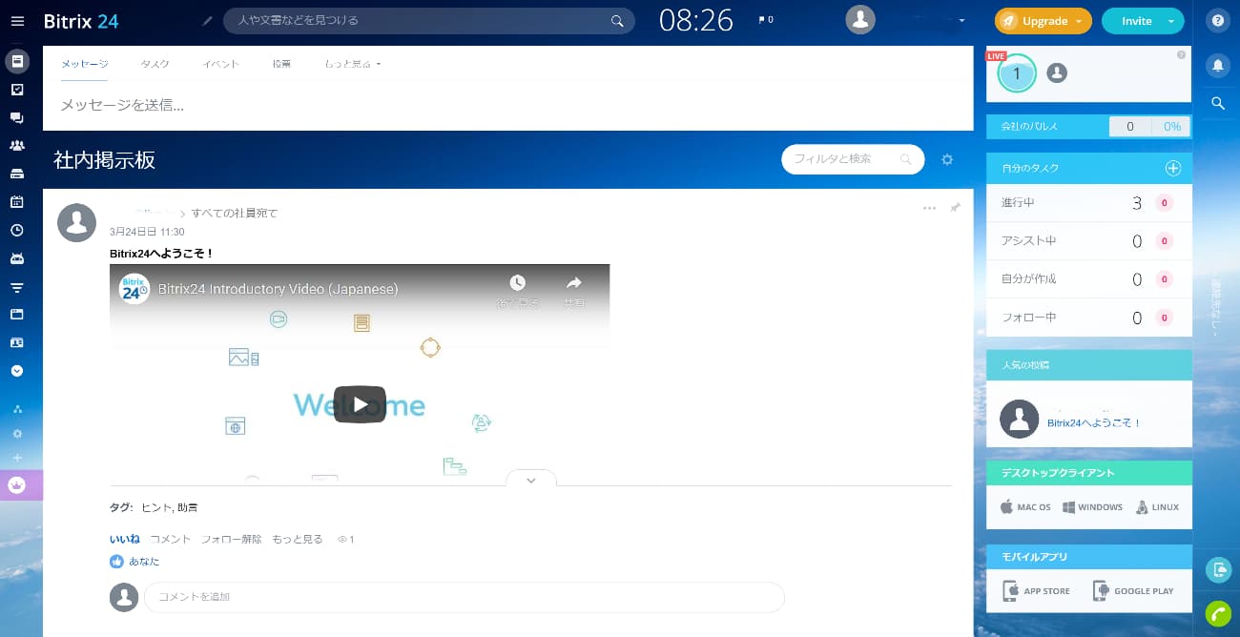Download the MAC OS desktop client

pos(1025,507)
